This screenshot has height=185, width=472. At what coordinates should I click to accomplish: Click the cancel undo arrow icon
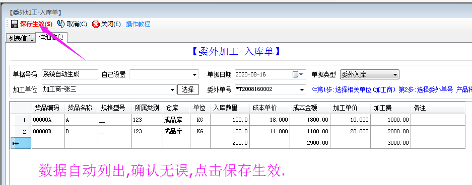[x=61, y=24]
